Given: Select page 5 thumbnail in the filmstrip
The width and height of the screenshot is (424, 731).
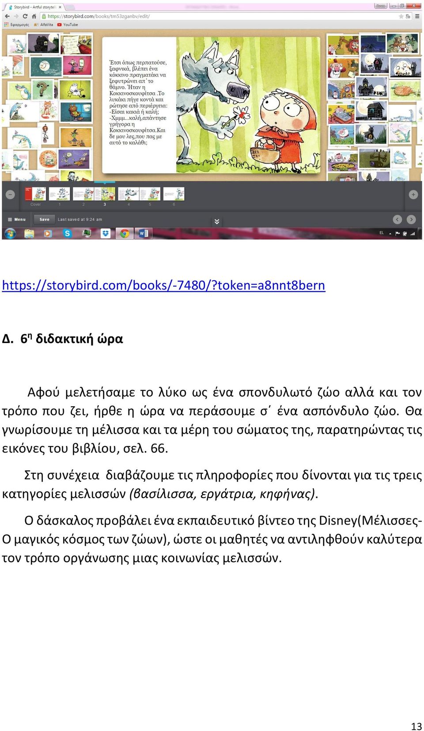Looking at the screenshot, I should point(150,194).
